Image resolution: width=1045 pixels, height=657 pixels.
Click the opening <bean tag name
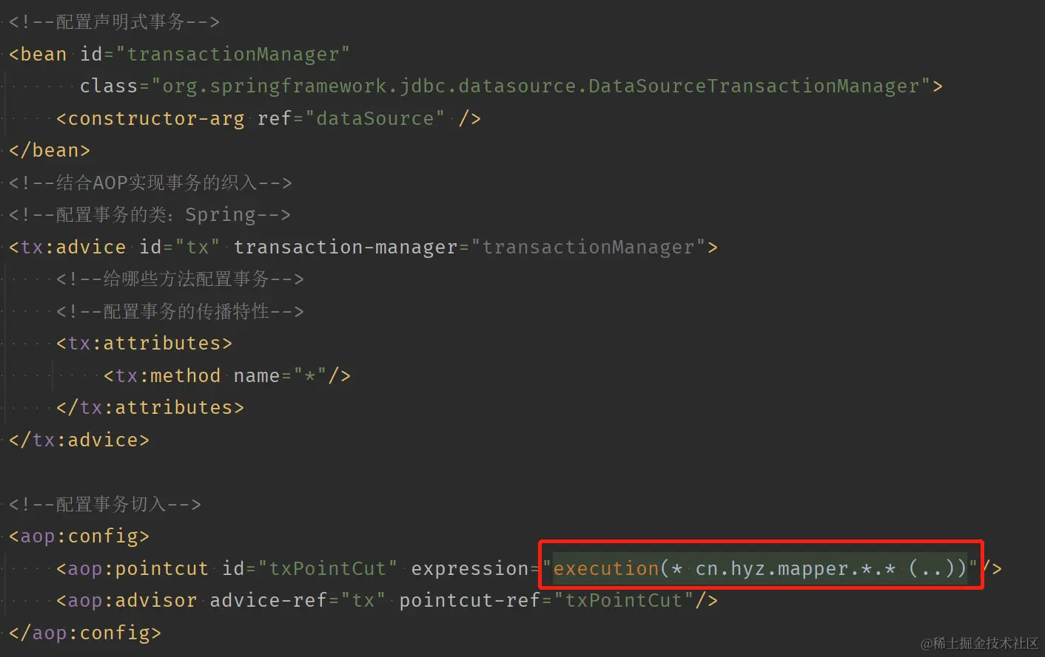coord(38,54)
